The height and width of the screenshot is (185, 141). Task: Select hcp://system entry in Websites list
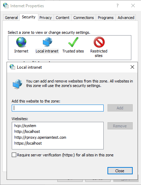click(x=25, y=126)
